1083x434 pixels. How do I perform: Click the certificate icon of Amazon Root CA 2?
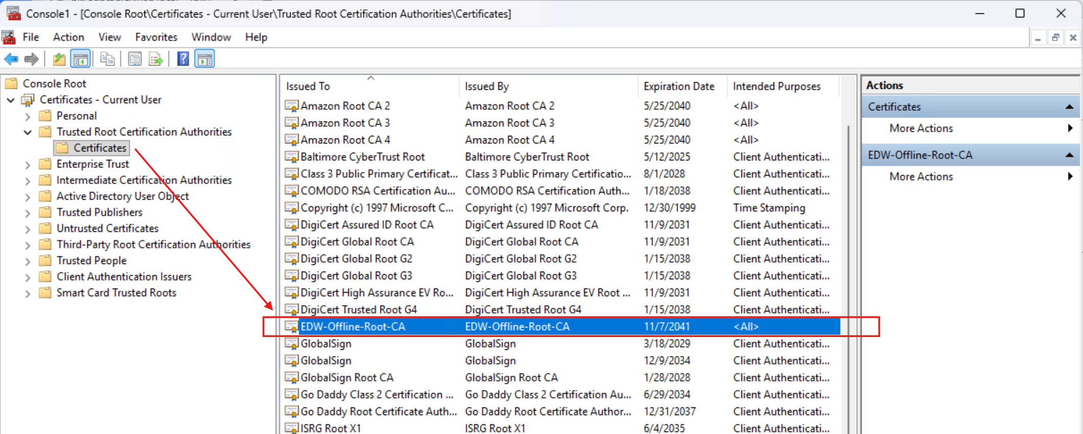pyautogui.click(x=292, y=106)
